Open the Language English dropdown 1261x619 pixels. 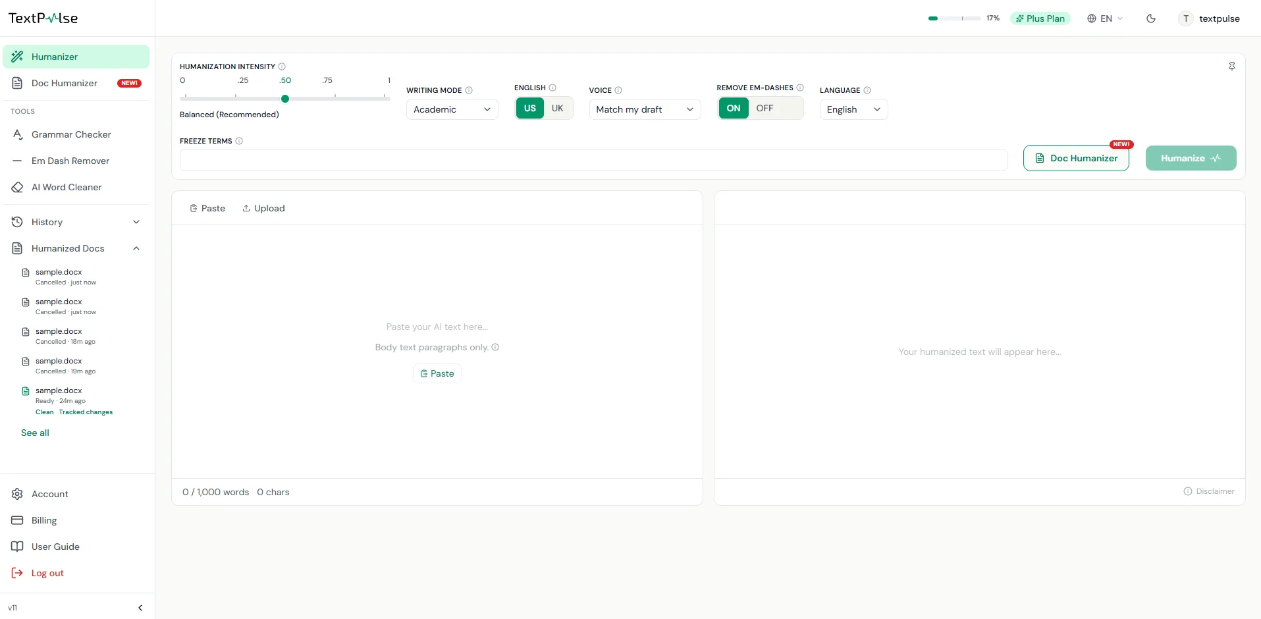(x=853, y=109)
